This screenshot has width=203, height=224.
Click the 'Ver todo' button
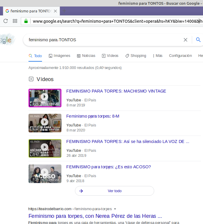[x=115, y=191]
